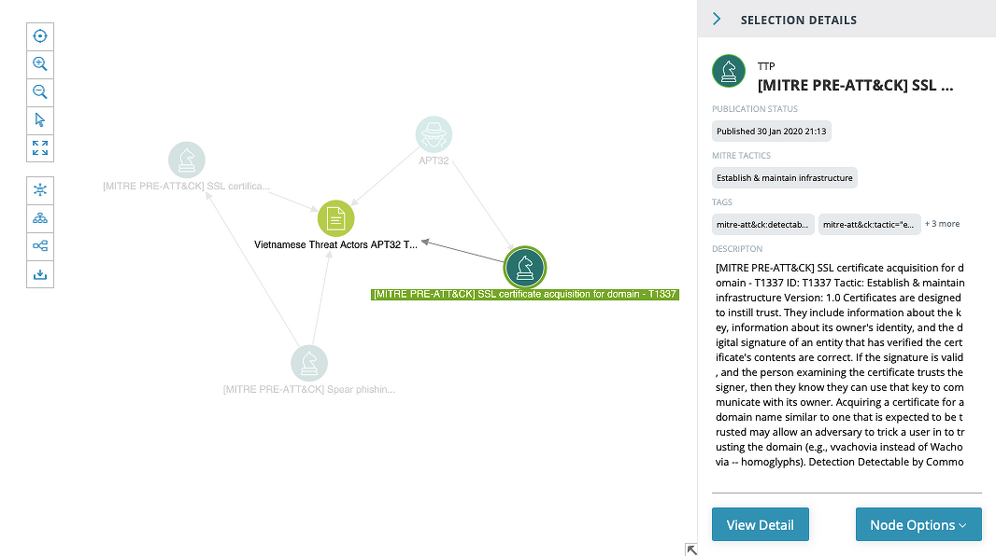Screen dimensions: 996x556
Task: Select the APT32 threat actor node
Action: click(x=434, y=134)
